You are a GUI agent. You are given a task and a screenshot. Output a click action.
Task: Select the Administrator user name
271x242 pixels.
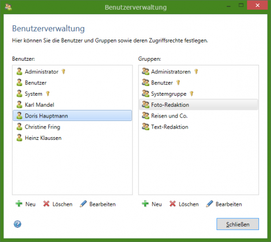(41, 72)
